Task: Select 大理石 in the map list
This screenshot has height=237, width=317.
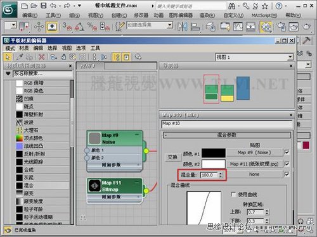Action: (x=42, y=130)
